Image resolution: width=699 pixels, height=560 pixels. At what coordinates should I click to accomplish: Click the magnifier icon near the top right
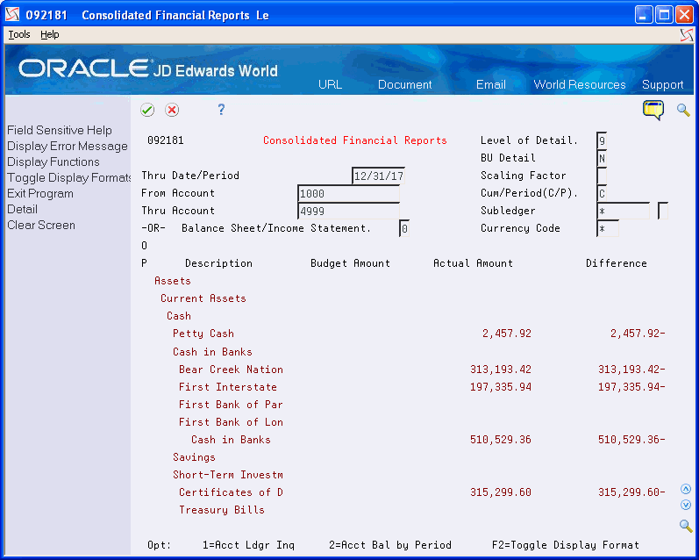coord(683,110)
